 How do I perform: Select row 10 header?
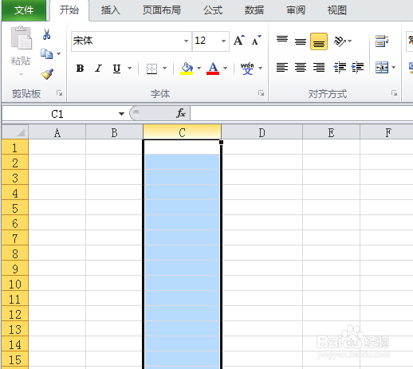coord(15,284)
